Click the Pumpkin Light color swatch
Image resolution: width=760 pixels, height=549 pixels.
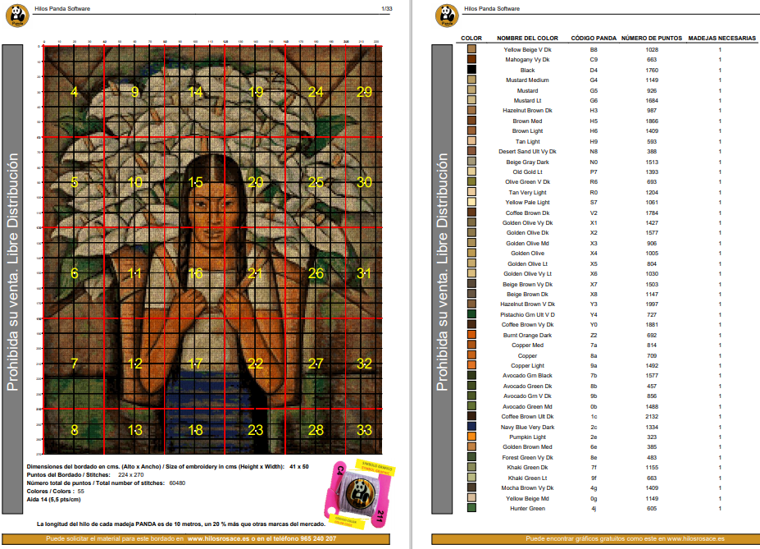471,437
